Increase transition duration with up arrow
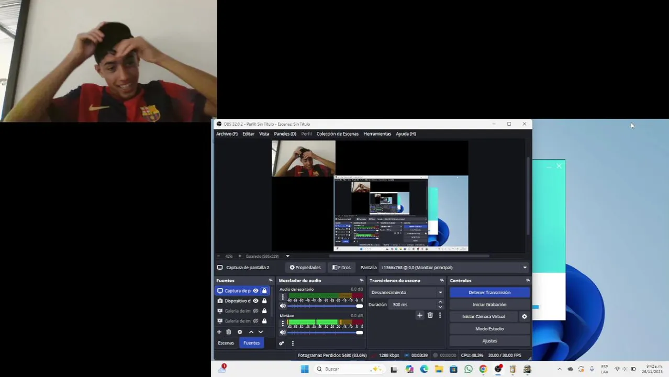669x377 pixels. (x=440, y=302)
